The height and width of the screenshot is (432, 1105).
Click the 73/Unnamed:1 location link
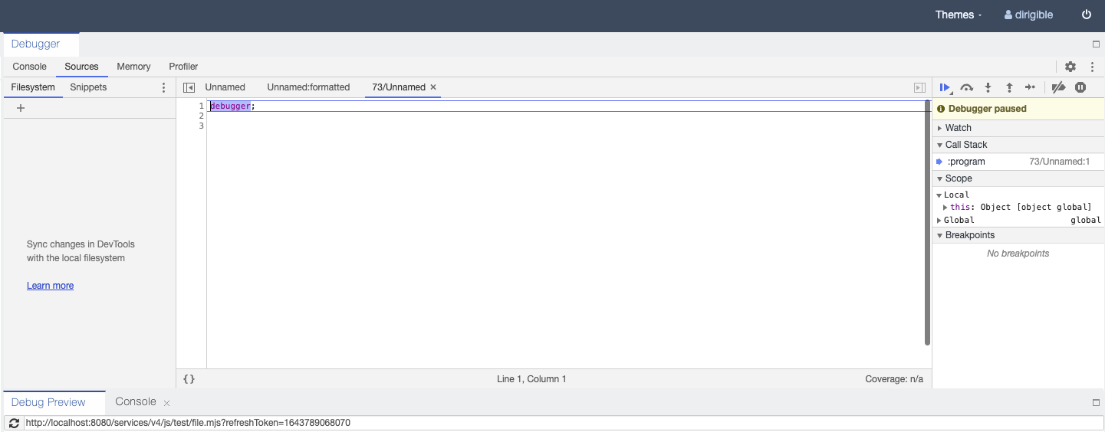coord(1059,162)
